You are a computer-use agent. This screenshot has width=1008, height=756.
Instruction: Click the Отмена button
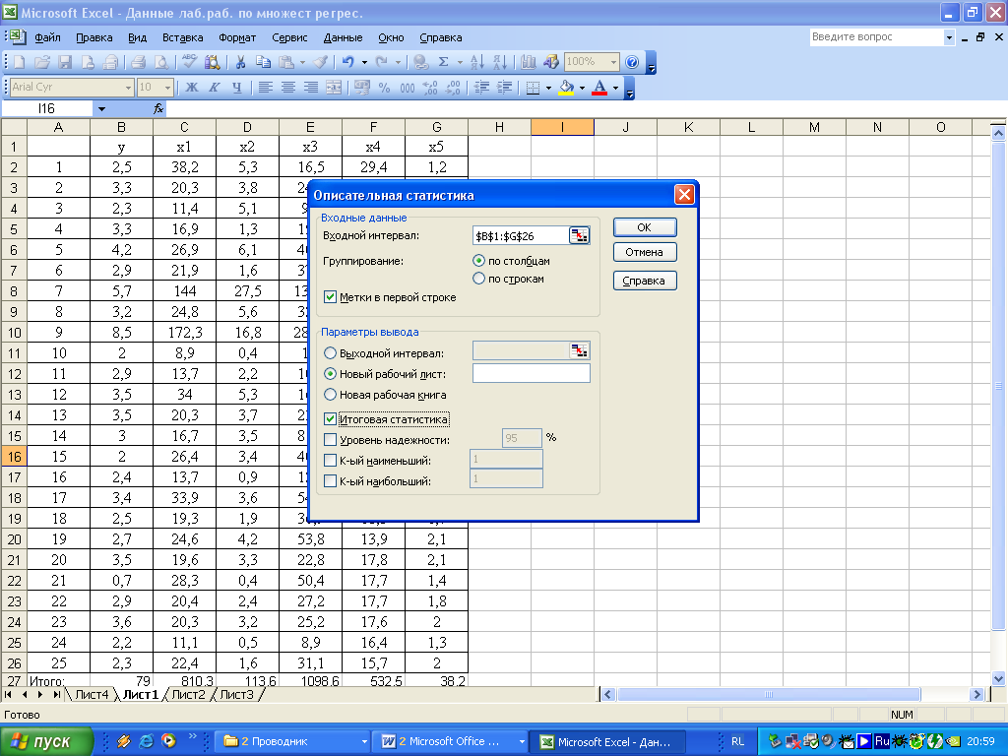click(644, 252)
